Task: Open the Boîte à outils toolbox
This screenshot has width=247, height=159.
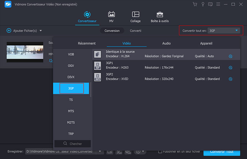Action: coord(160,17)
